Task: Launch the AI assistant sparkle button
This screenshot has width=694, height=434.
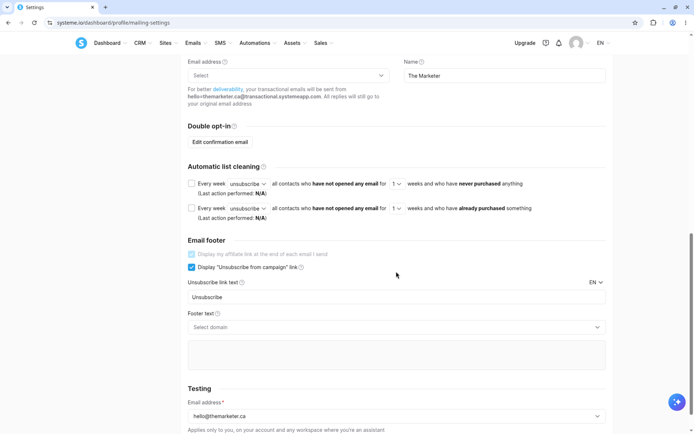Action: click(677, 402)
